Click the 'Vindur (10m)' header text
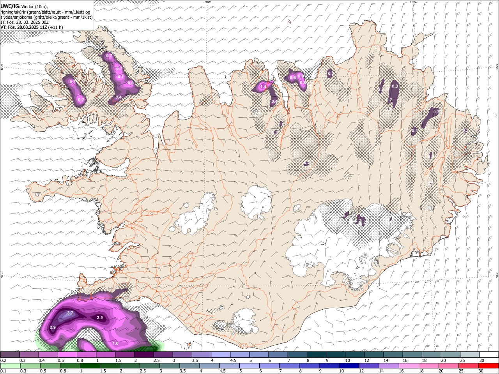This screenshot has width=499, height=374. (34, 7)
